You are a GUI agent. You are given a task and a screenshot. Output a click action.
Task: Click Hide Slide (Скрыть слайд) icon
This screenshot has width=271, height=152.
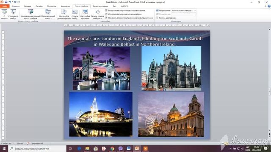pyautogui.click(x=75, y=12)
